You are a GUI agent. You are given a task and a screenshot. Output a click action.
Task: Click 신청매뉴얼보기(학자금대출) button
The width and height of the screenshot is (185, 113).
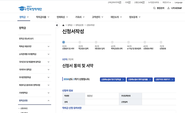[x=140, y=80]
